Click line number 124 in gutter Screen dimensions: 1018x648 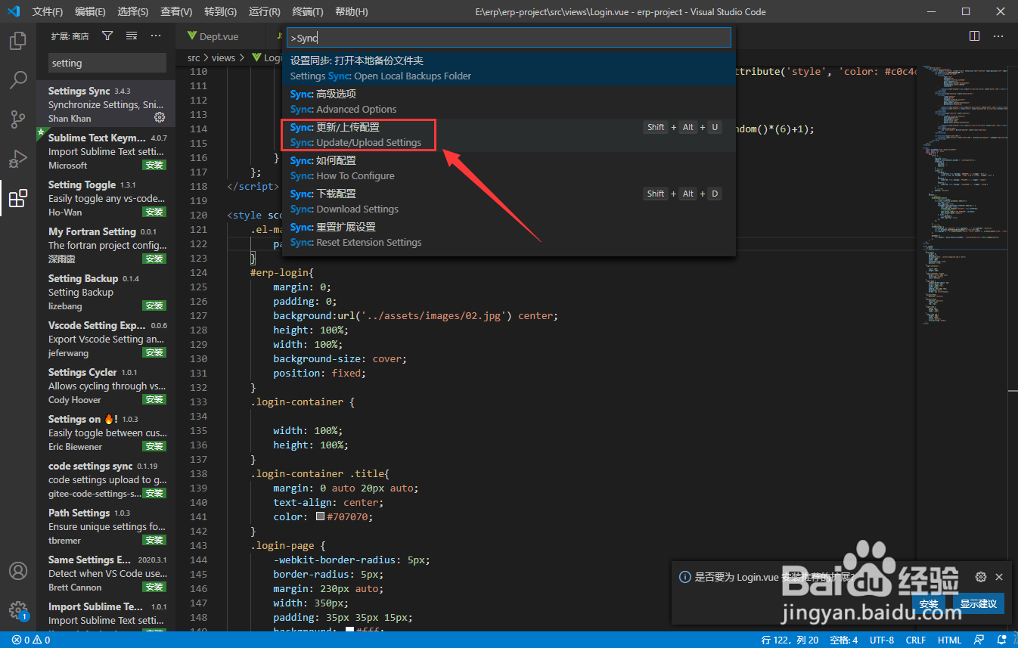point(199,272)
